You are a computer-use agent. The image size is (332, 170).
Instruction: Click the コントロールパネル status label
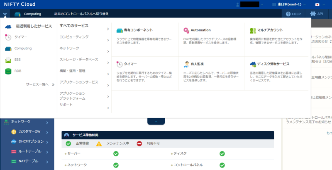click(x=188, y=165)
